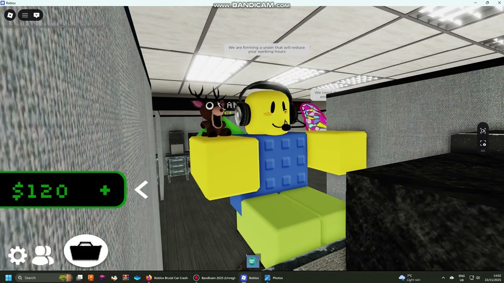Open the hamburger menu in Roblox top bar
Screen dimensions: 504x283
[x=25, y=15]
